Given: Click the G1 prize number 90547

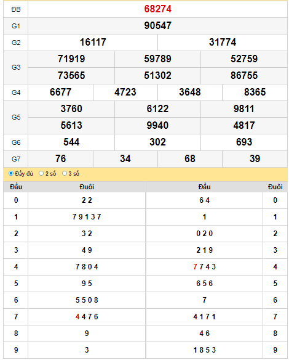Looking at the screenshot, I should (x=157, y=25).
